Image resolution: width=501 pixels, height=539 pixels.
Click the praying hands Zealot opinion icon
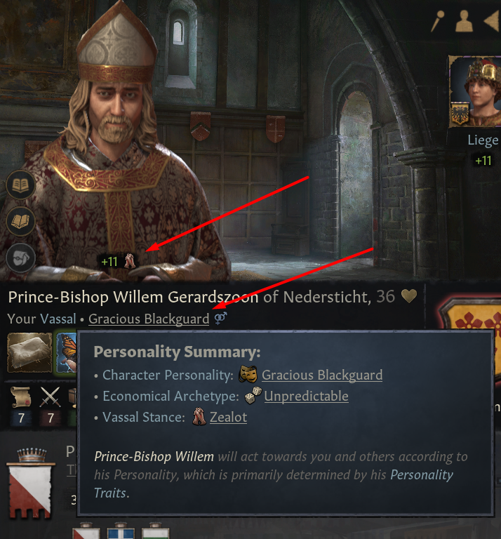130,261
